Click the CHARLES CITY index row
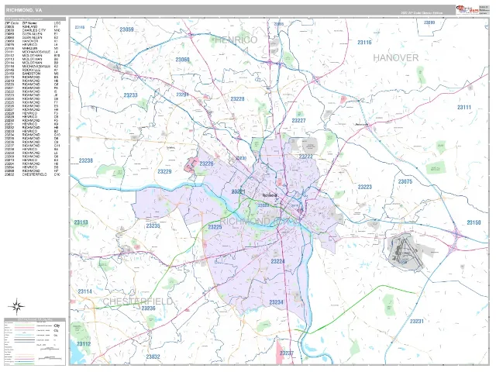This screenshot has height=372, width=496. tap(33, 30)
